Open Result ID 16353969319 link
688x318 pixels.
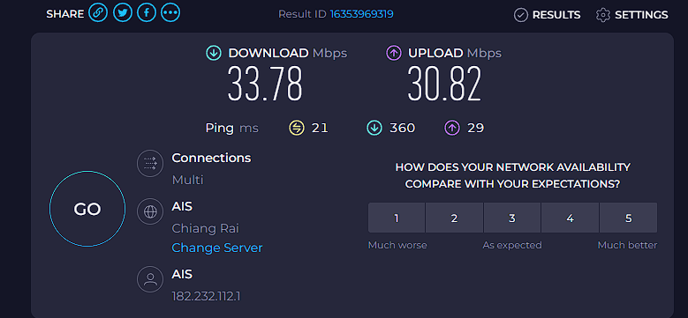361,14
